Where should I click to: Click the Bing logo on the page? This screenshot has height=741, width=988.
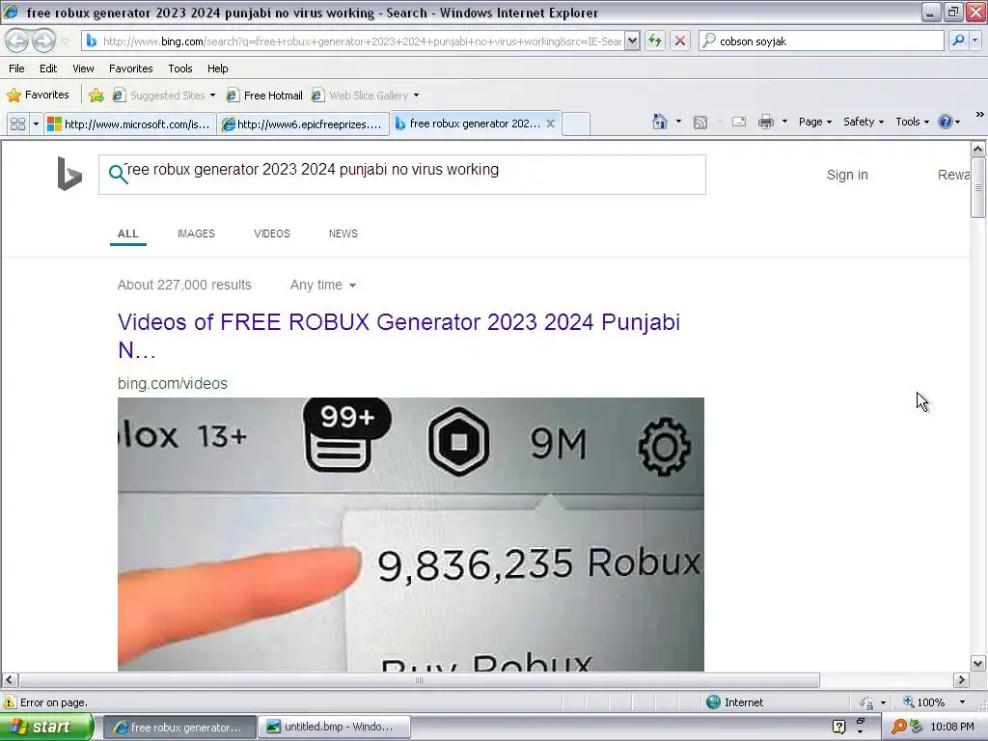pyautogui.click(x=69, y=174)
